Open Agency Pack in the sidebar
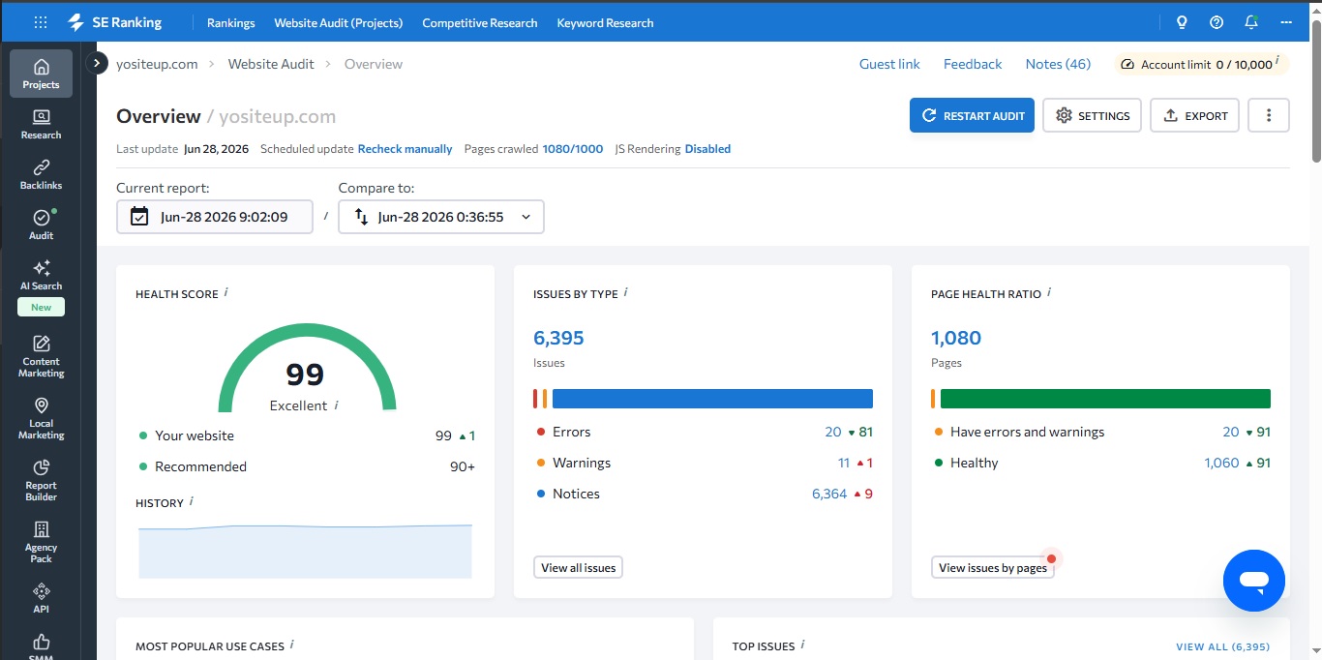This screenshot has width=1322, height=660. click(x=41, y=541)
